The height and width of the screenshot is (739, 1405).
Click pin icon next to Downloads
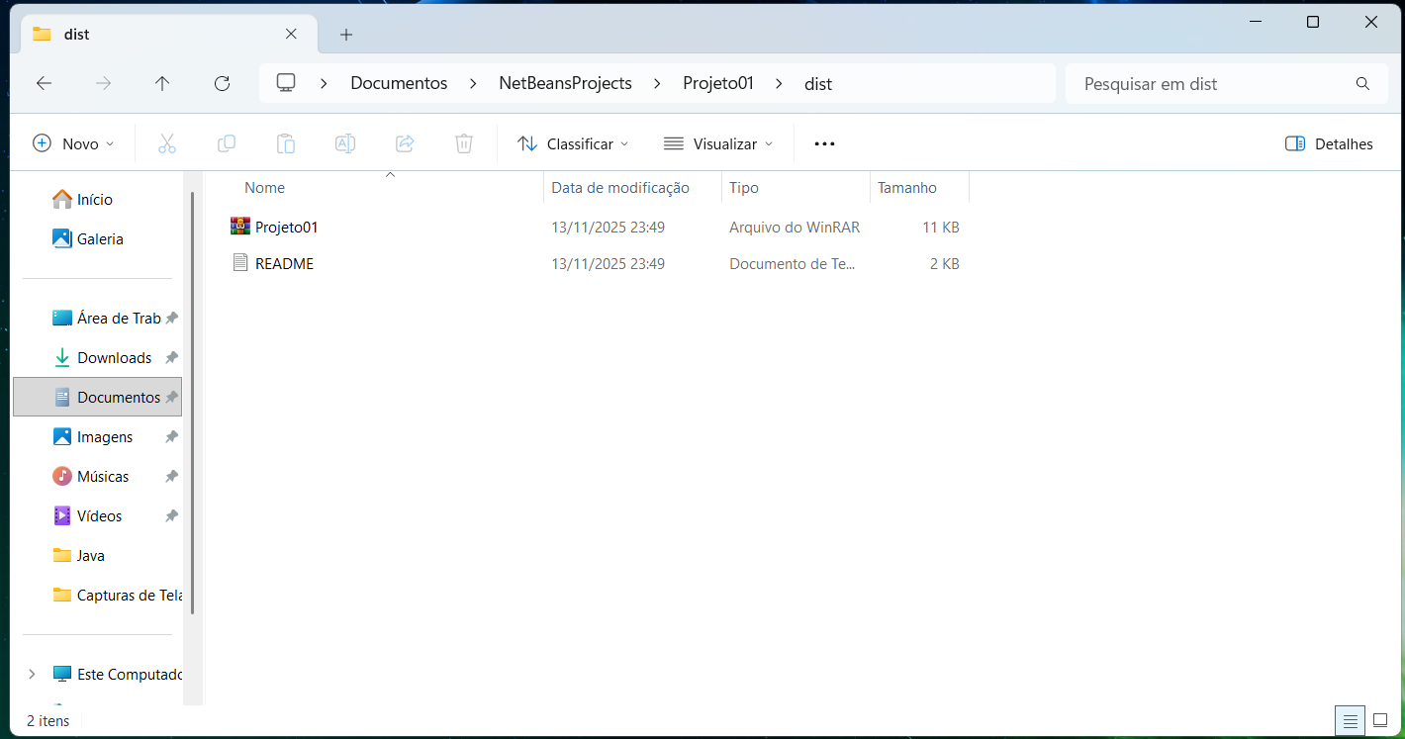(171, 357)
